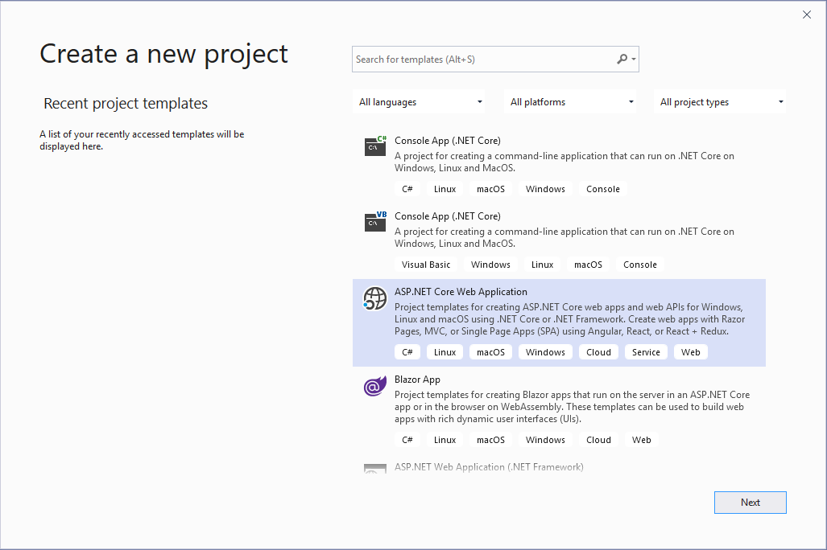Click the Console tag on the C# Console App
827x550 pixels.
click(x=602, y=188)
